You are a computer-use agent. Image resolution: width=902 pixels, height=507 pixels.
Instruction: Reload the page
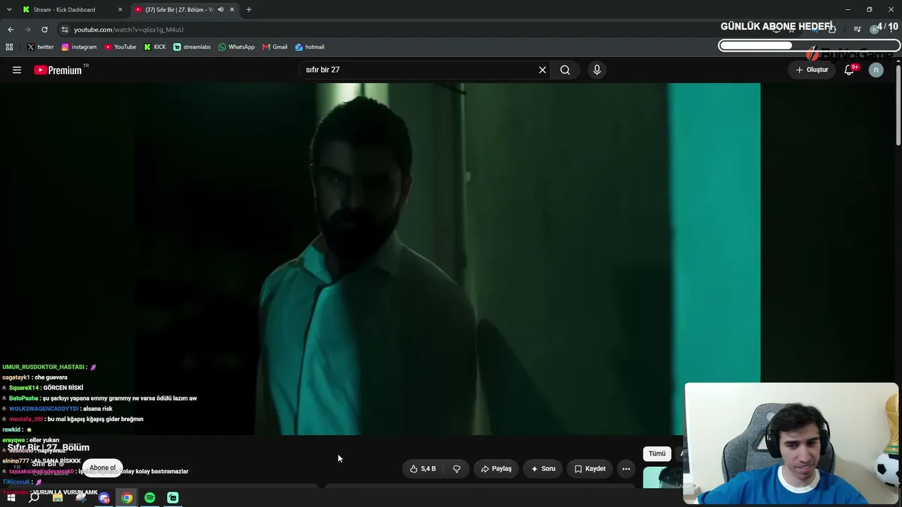click(x=44, y=30)
